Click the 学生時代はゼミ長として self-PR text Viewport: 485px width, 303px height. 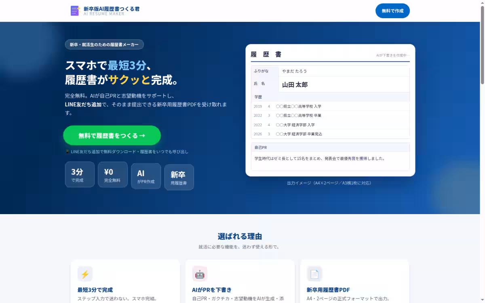[x=319, y=158]
